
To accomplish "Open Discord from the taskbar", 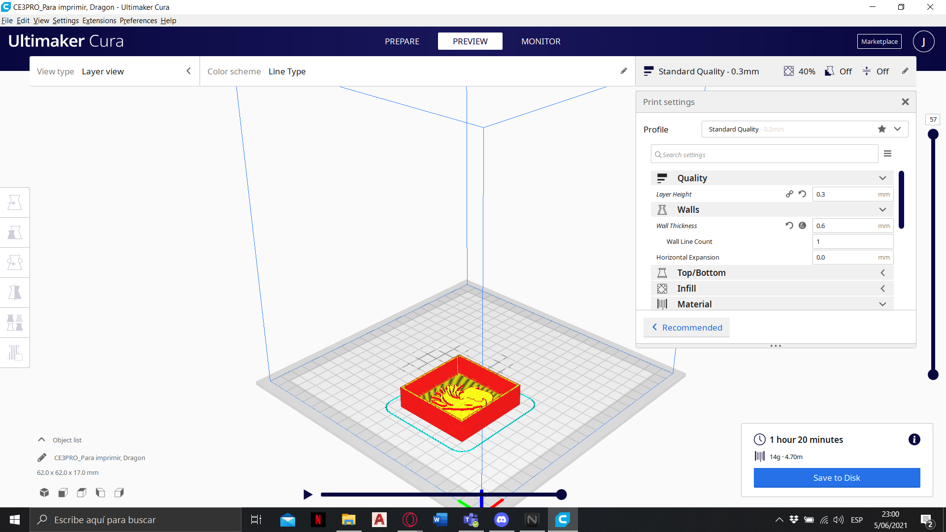I will pos(501,520).
